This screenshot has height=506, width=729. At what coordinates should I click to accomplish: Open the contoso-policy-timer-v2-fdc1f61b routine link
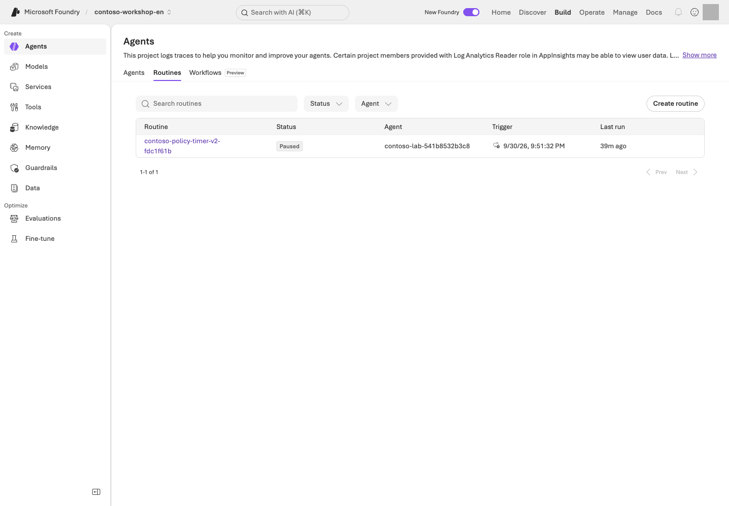pos(182,146)
